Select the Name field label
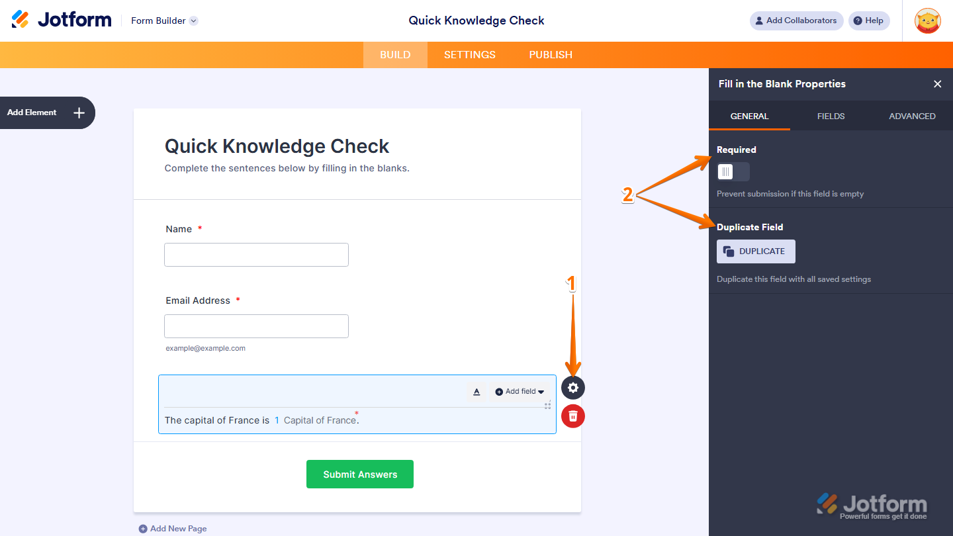 pos(179,229)
